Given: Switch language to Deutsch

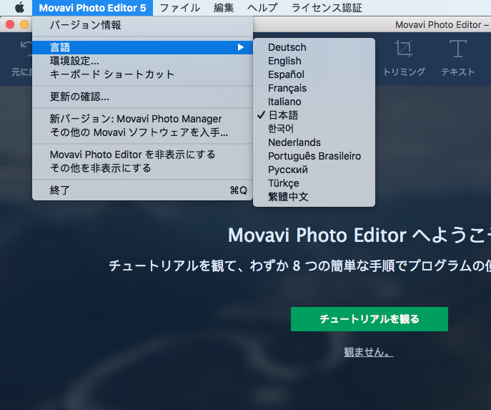Looking at the screenshot, I should [314, 47].
